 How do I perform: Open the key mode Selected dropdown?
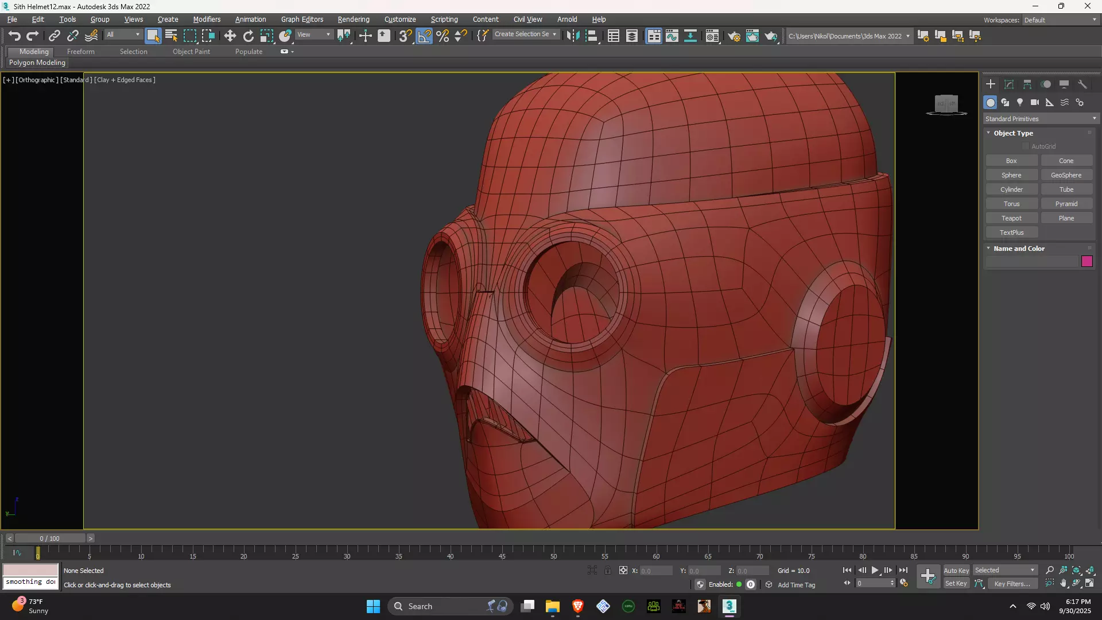click(1005, 570)
